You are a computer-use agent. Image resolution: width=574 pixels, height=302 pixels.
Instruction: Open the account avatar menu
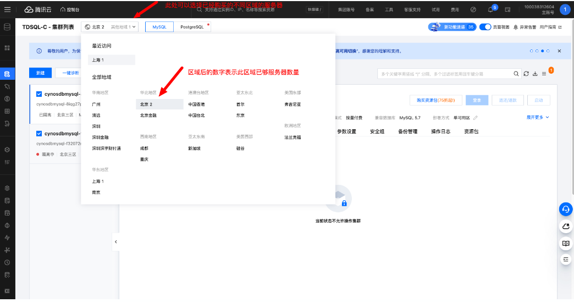566,9
